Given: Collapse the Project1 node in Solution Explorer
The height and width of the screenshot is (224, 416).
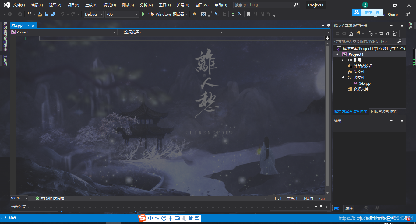Looking at the screenshot, I should click(x=337, y=54).
